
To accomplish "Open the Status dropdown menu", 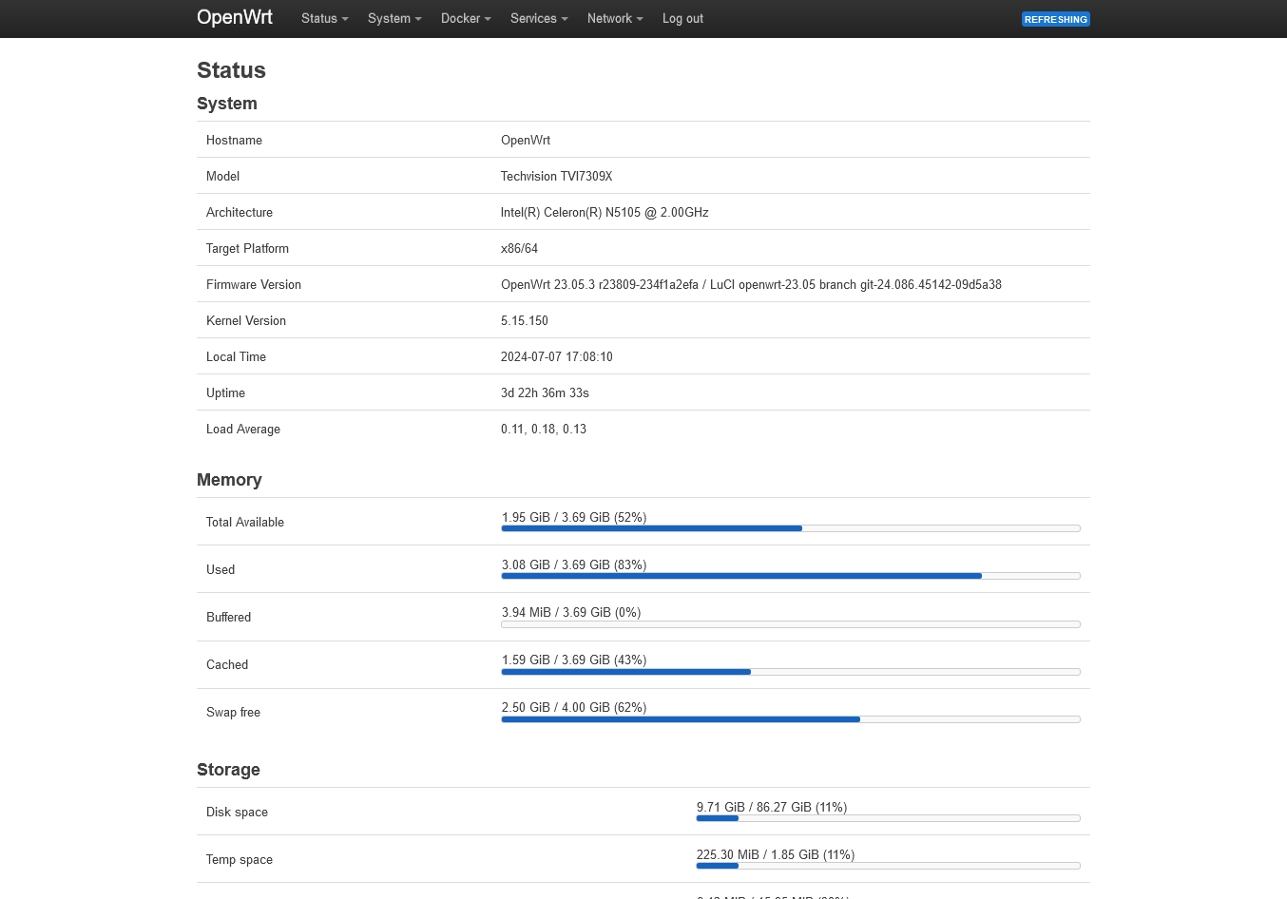I will (323, 18).
